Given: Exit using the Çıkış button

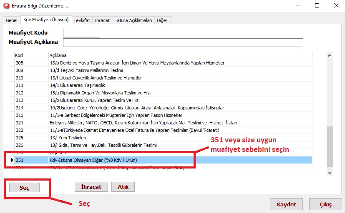Looking at the screenshot, I should tap(325, 204).
